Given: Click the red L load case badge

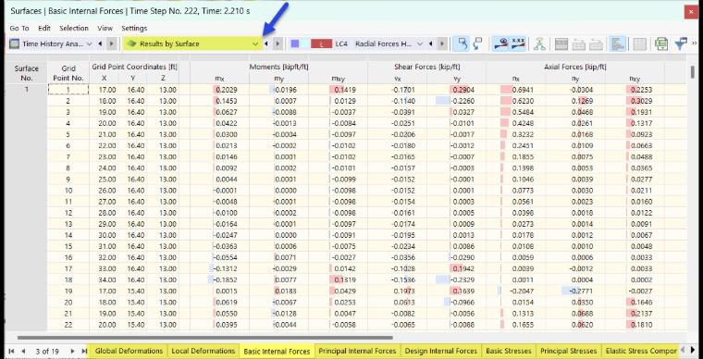Looking at the screenshot, I should coord(321,43).
